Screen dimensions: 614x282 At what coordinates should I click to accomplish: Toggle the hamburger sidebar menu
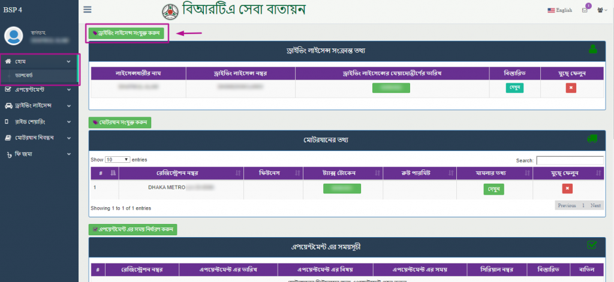click(x=88, y=10)
